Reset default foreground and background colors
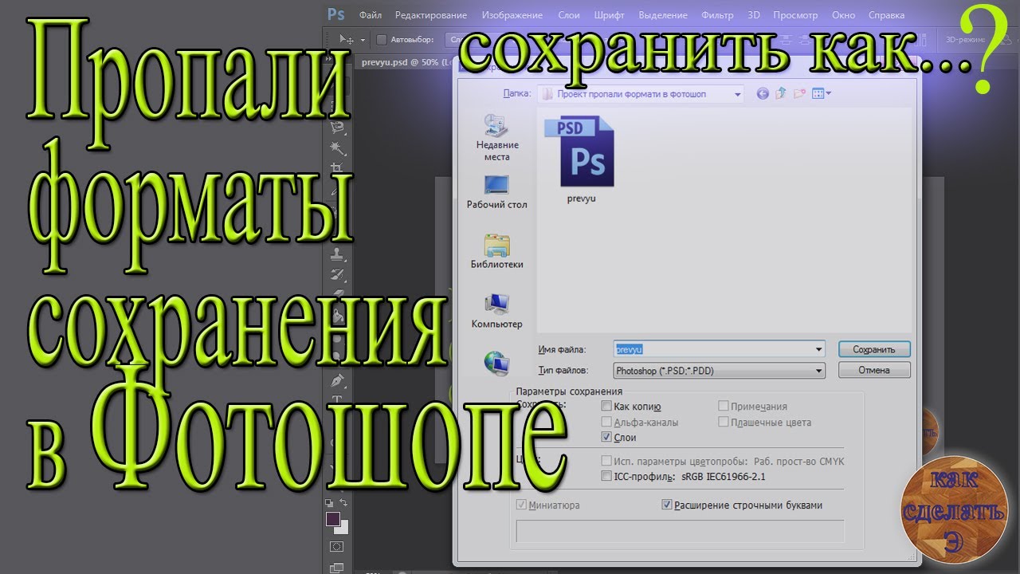The width and height of the screenshot is (1020, 574). click(x=329, y=502)
